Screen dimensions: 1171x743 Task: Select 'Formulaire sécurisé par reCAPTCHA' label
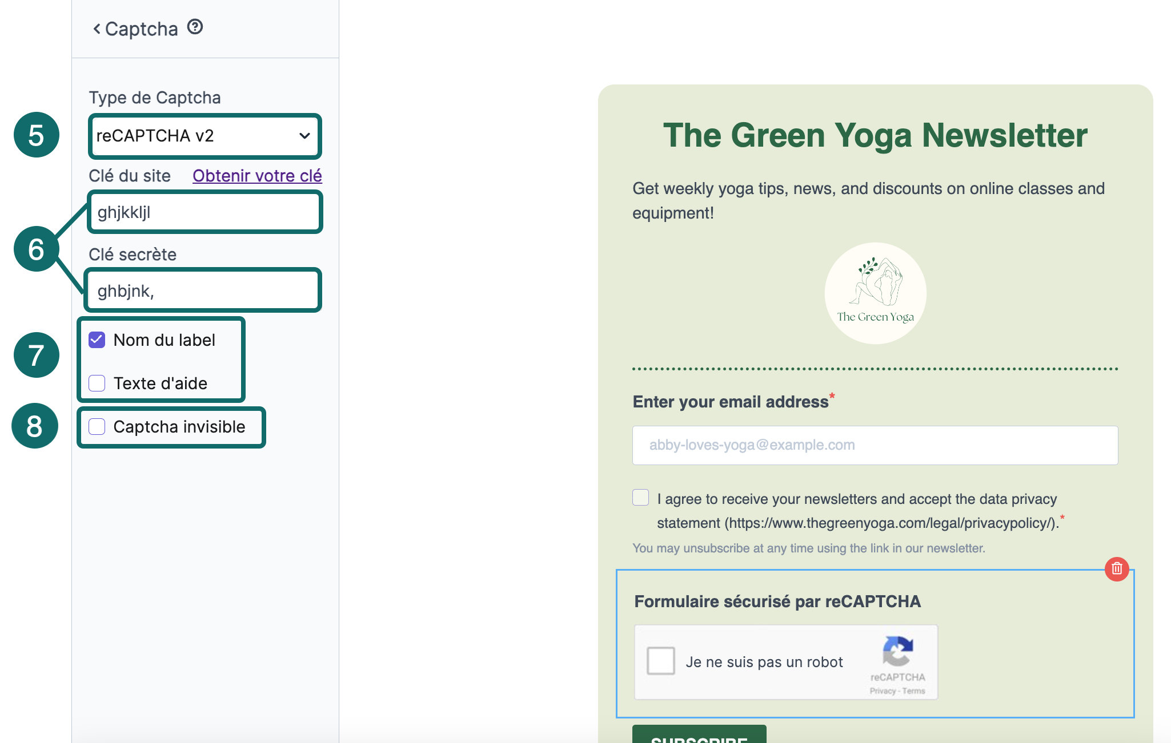(777, 601)
